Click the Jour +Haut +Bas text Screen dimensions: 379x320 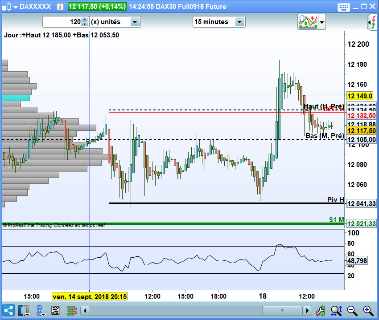[62, 35]
